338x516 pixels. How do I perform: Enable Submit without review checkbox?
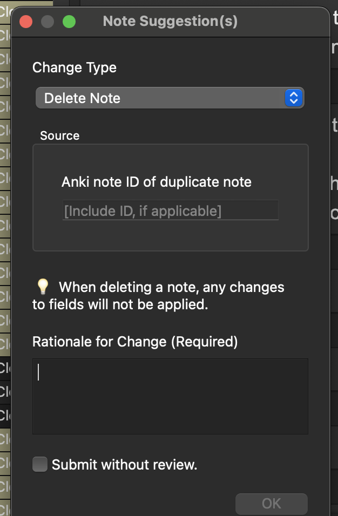[40, 464]
